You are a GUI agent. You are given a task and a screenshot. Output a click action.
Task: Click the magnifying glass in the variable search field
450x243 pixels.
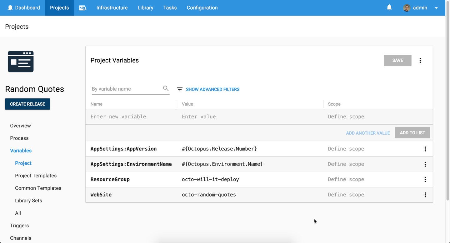[166, 88]
